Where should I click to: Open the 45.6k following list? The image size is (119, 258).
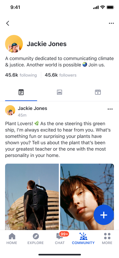coord(21,75)
